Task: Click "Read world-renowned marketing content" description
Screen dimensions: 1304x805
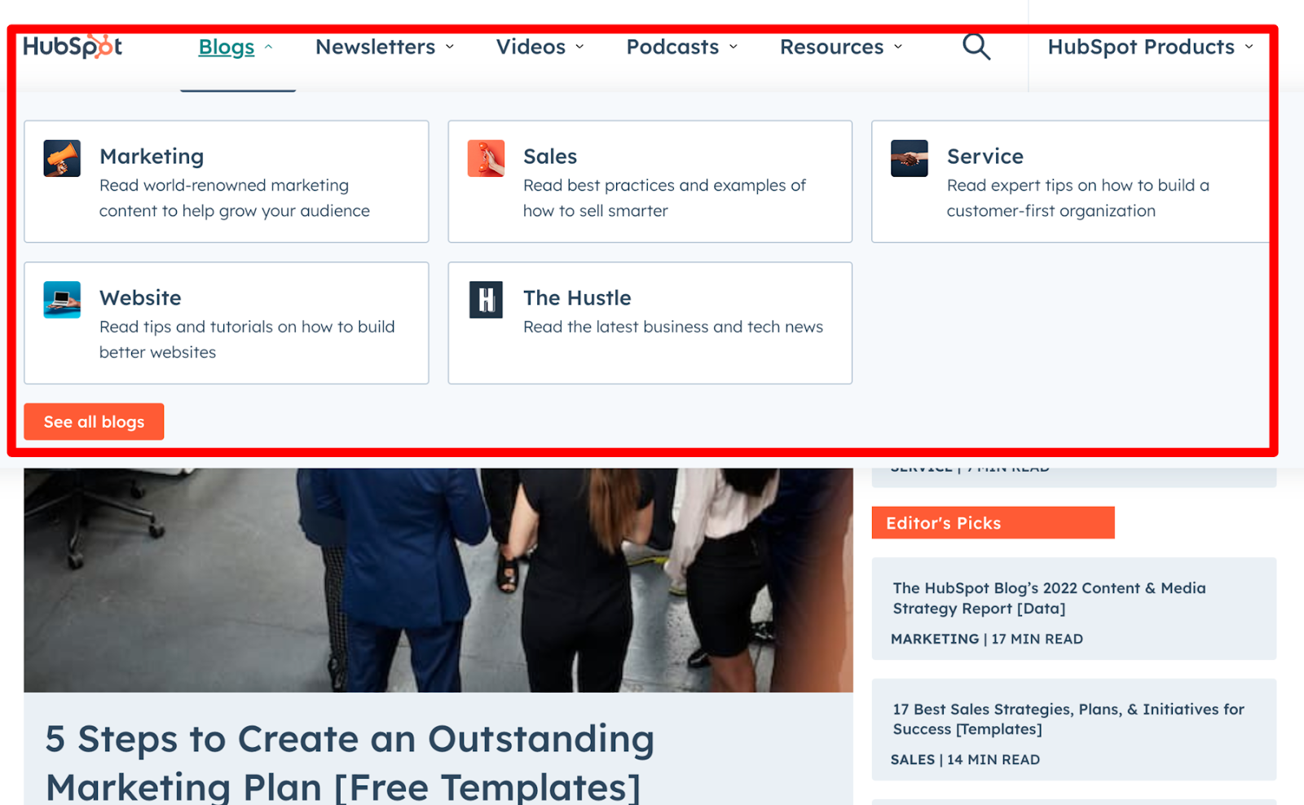Action: coord(235,198)
